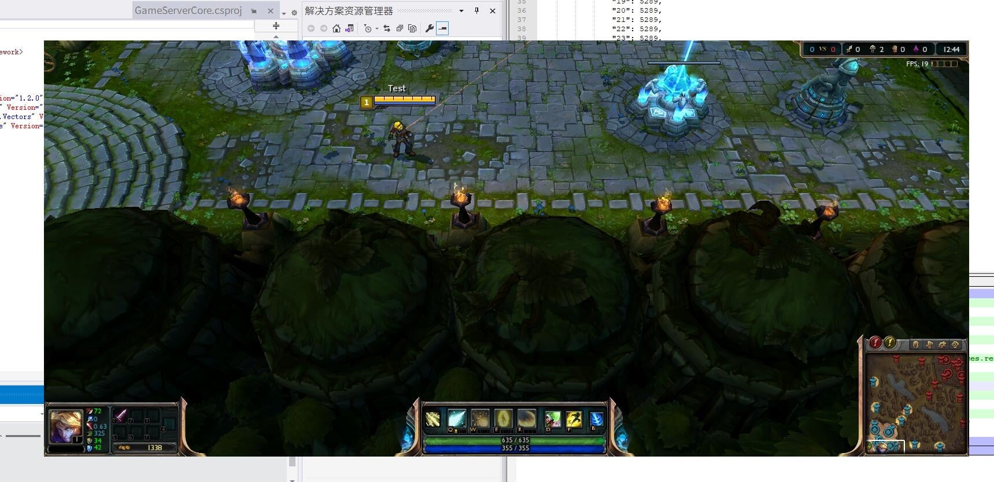Click the champion portrait in the stats panel
994x482 pixels.
(66, 426)
